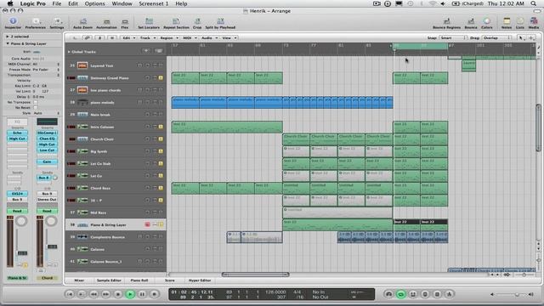Image resolution: width=544 pixels, height=306 pixels.
Task: Click the Stop button in transport
Action: coord(118,294)
